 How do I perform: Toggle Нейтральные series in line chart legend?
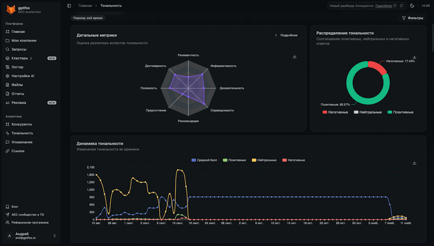click(x=264, y=160)
